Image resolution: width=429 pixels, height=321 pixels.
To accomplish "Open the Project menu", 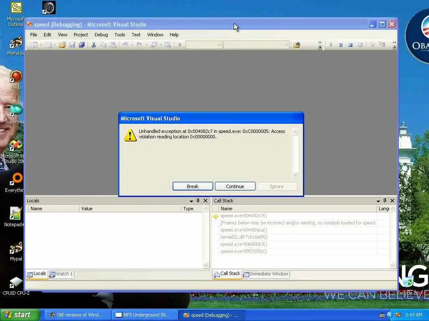I will [81, 35].
